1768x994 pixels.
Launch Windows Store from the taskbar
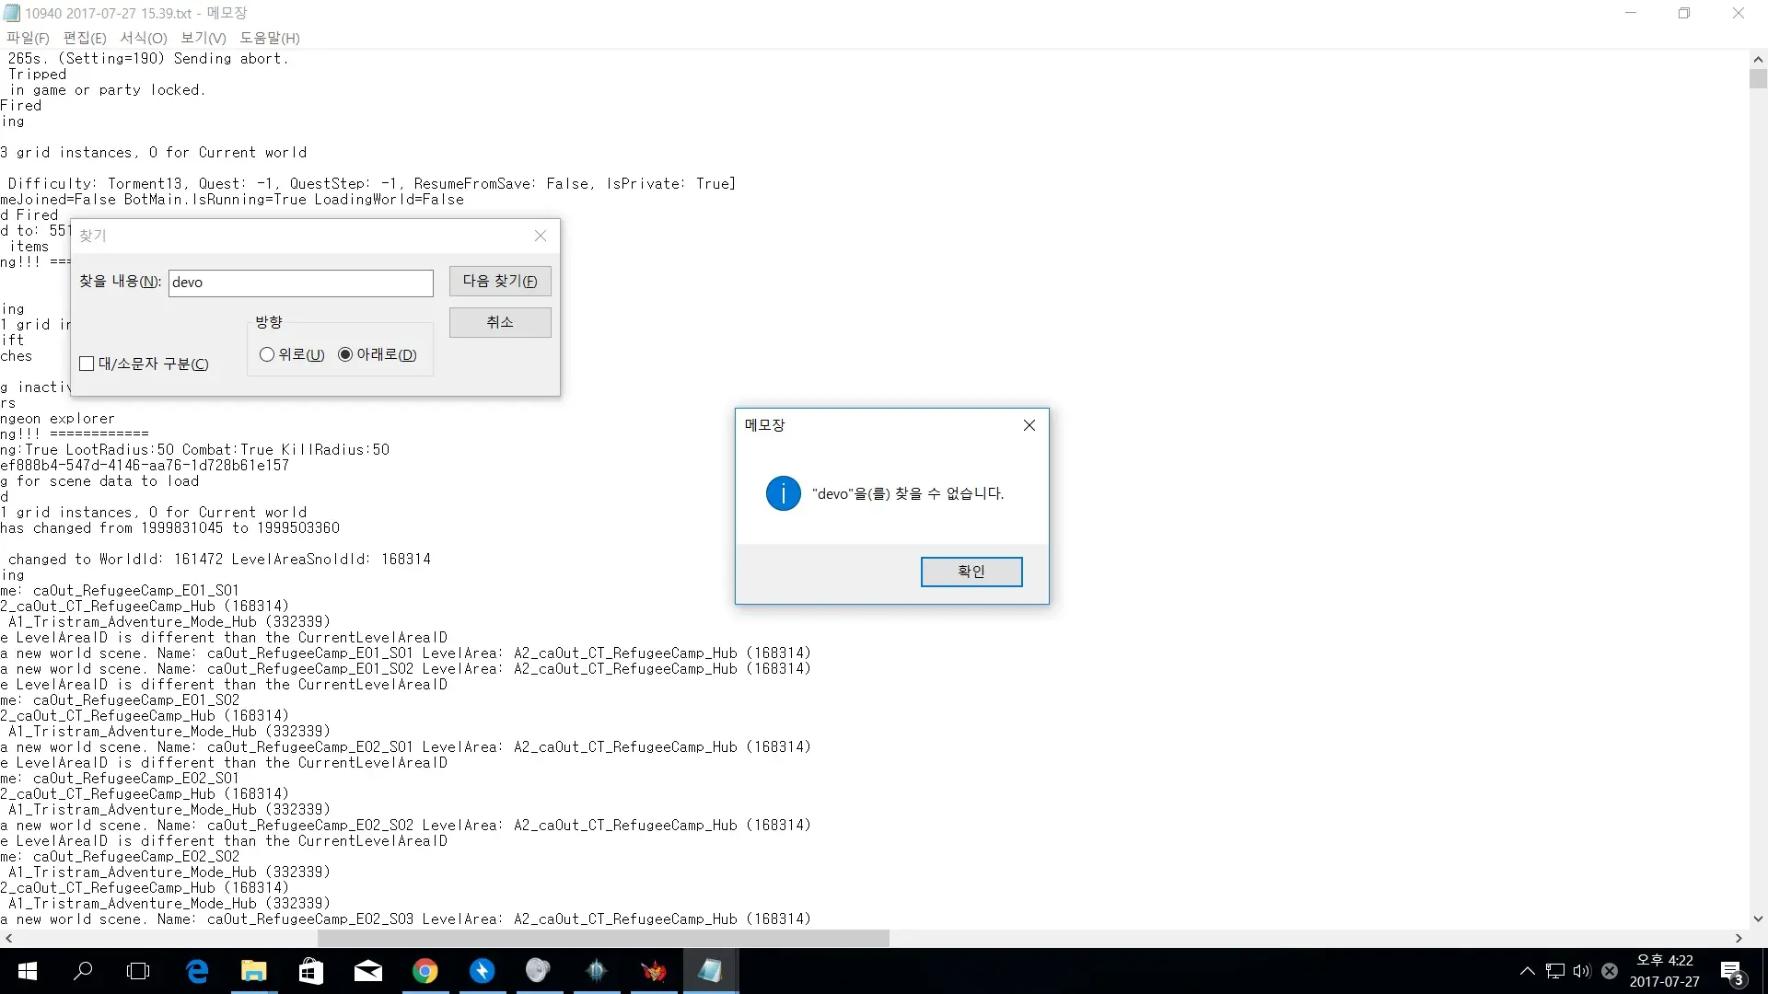coord(311,971)
